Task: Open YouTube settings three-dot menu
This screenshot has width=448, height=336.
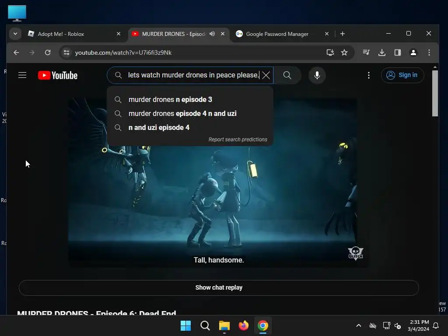Action: pos(368,75)
